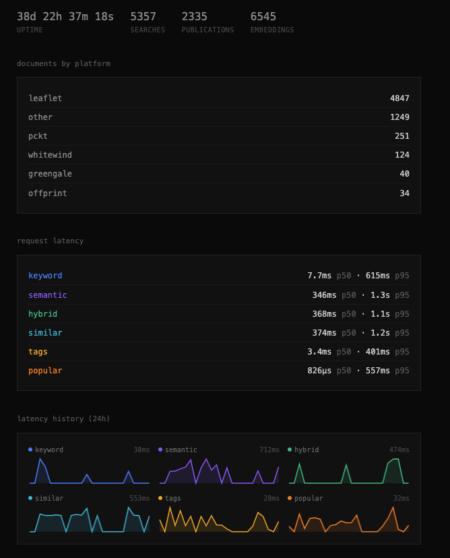Click the popular latency sparkline chart
The height and width of the screenshot is (558, 450).
tap(348, 520)
